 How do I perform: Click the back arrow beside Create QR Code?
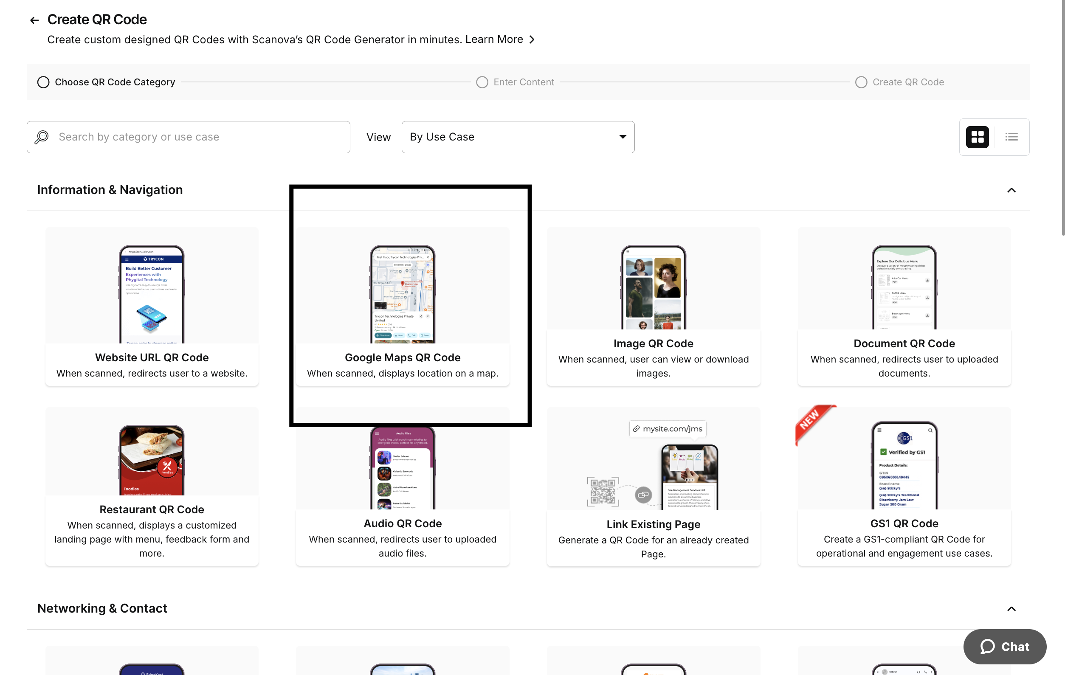tap(34, 20)
